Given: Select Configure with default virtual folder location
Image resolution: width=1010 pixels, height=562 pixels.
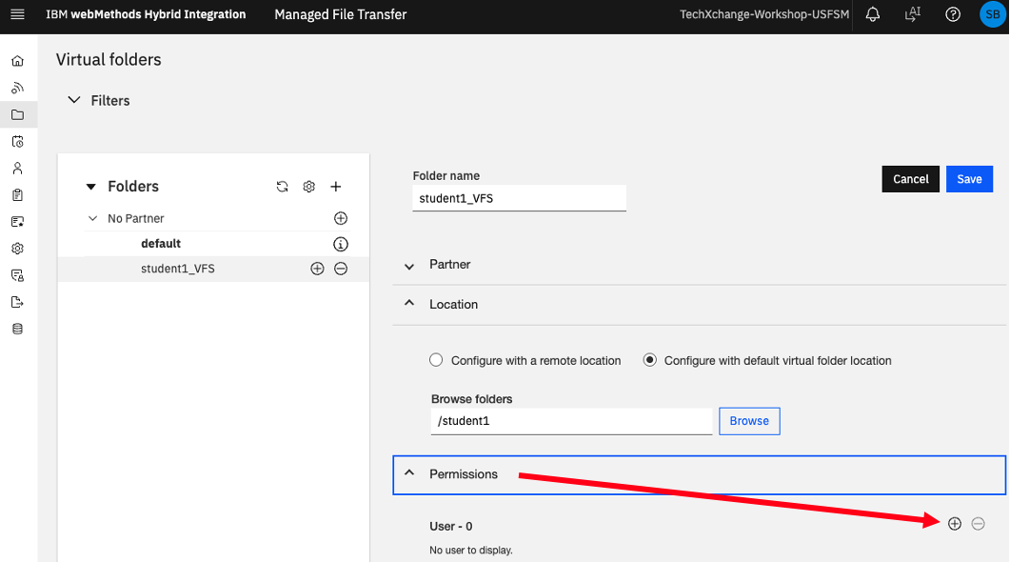Looking at the screenshot, I should (x=650, y=360).
